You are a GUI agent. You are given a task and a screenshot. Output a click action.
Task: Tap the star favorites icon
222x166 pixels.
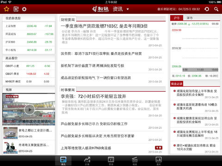pyautogui.click(x=6, y=9)
